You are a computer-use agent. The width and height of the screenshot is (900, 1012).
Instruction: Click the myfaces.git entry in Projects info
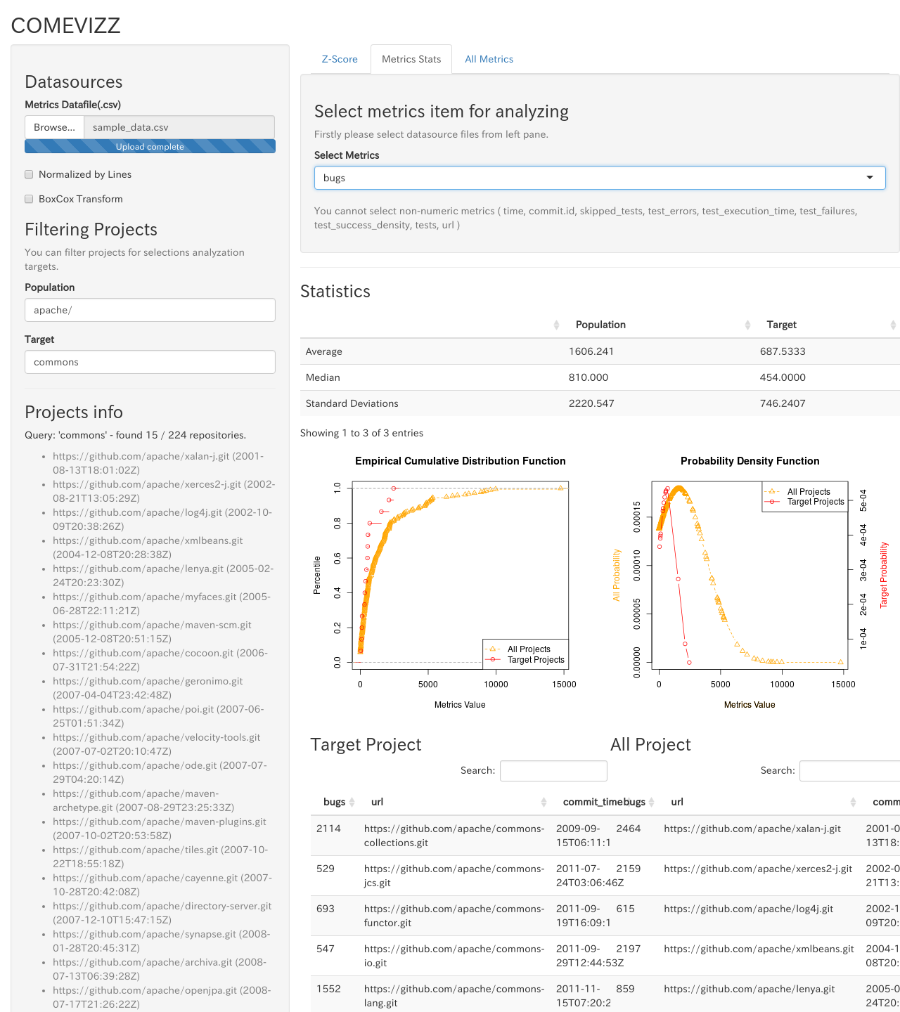coord(162,604)
